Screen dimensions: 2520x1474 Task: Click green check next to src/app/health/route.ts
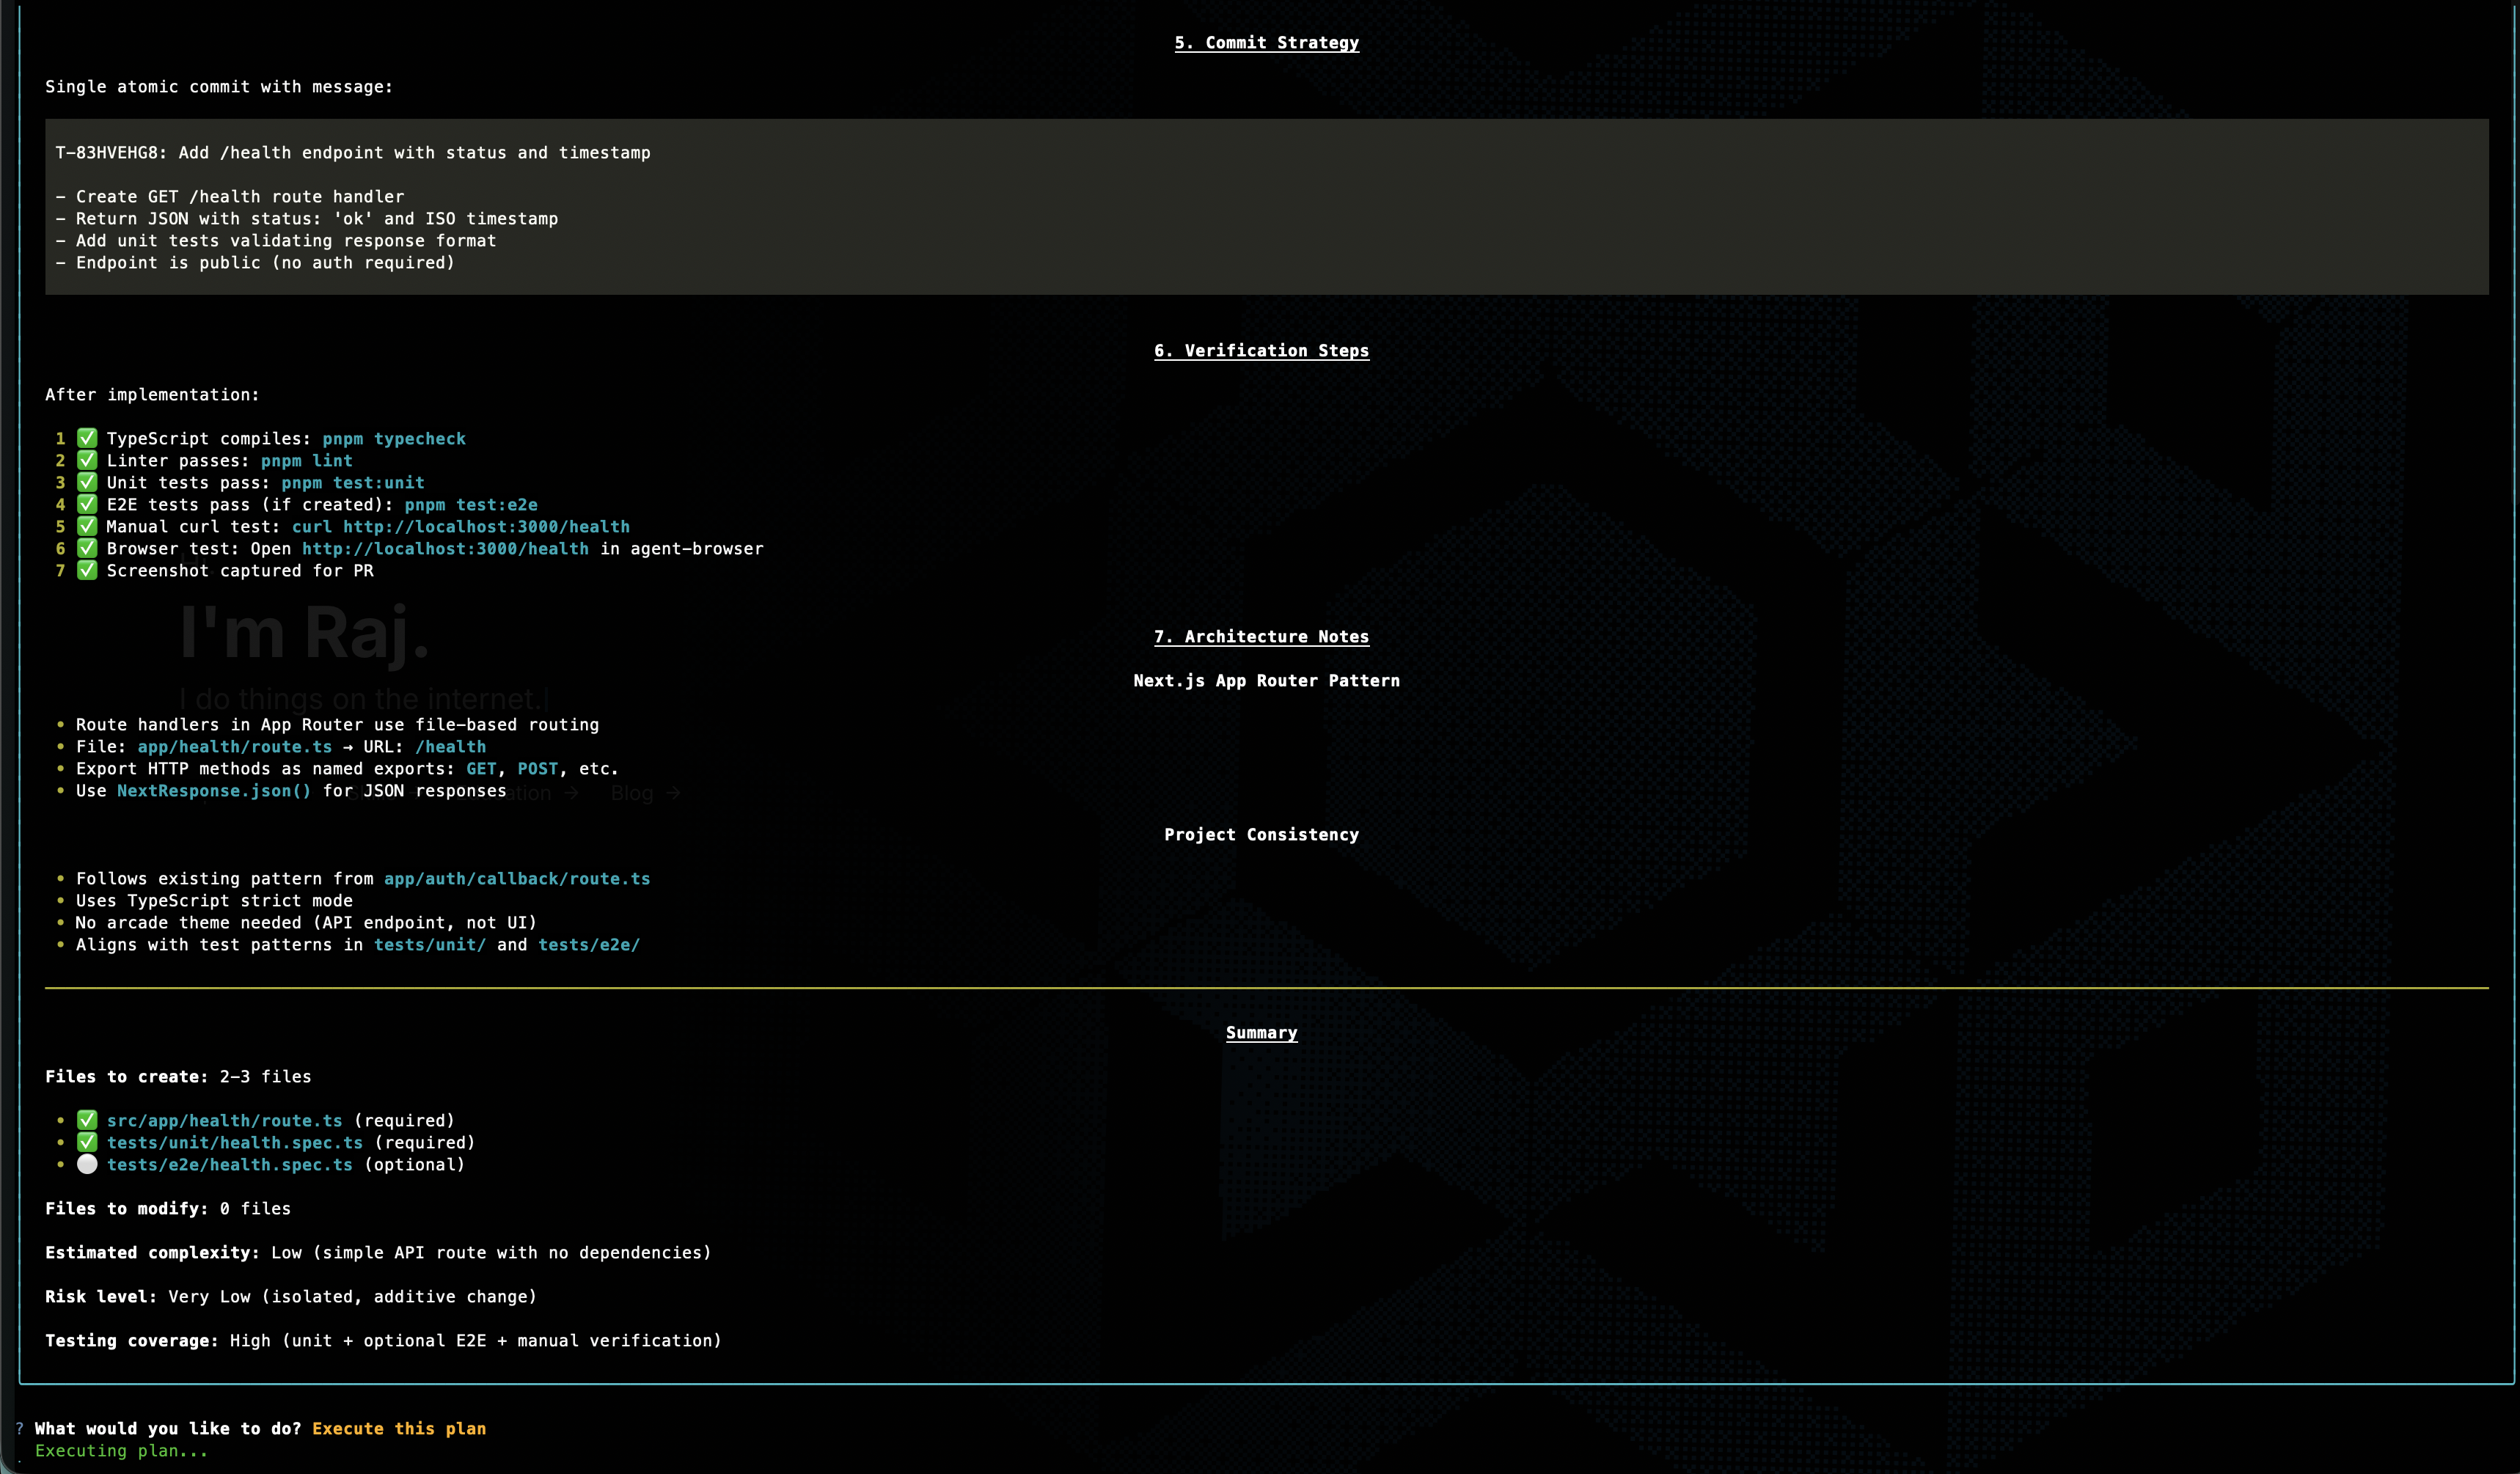tap(87, 1120)
